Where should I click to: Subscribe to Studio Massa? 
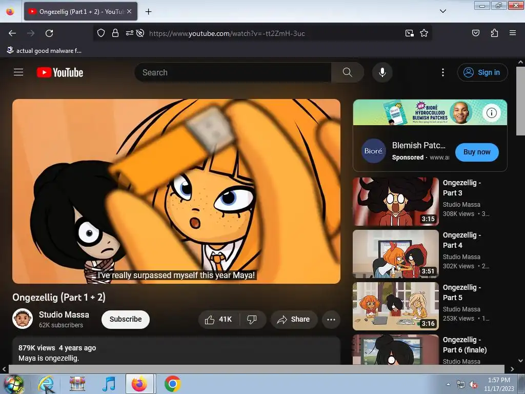point(126,319)
